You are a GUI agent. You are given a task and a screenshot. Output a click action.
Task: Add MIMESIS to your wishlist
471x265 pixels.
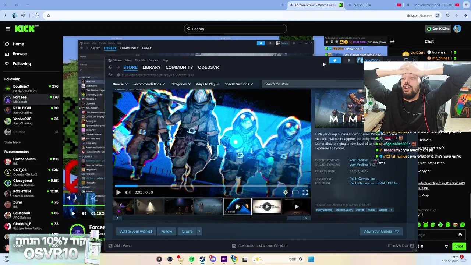click(x=136, y=231)
